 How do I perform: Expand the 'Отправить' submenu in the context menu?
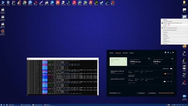(x=174, y=32)
